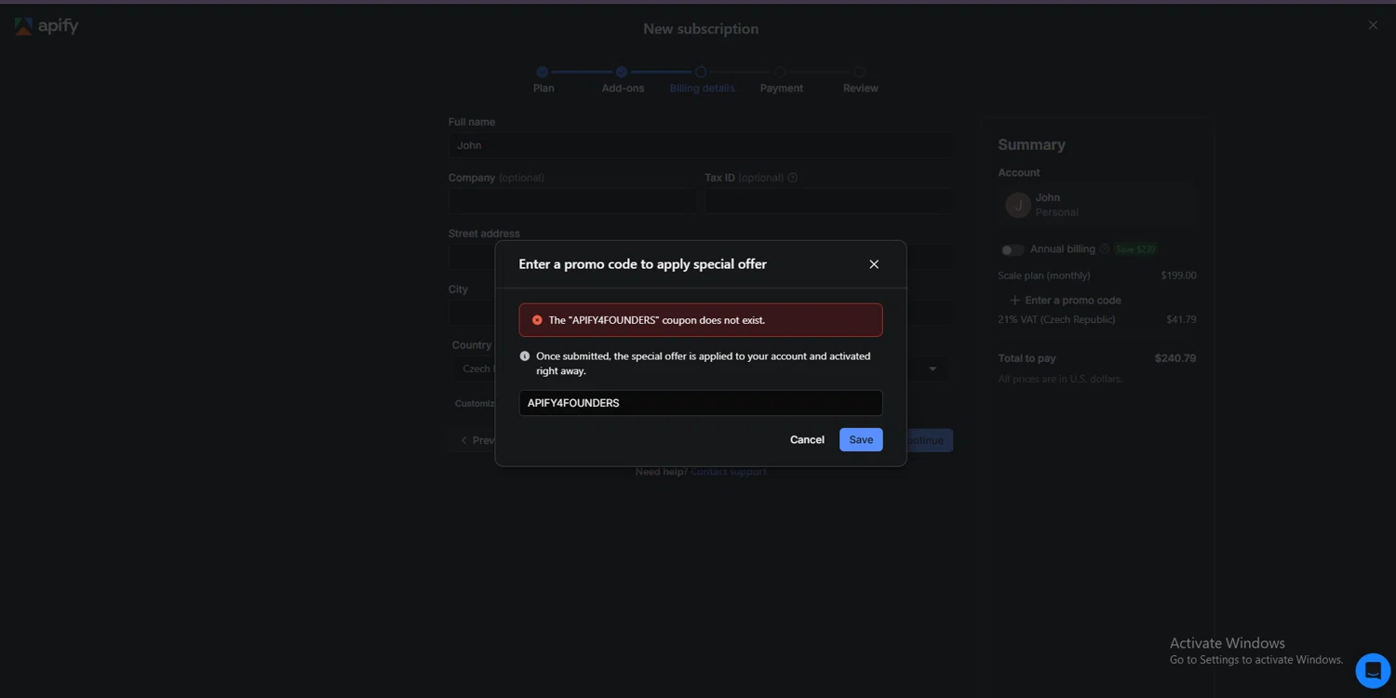Go to the Add-ons step
This screenshot has width=1396, height=698.
[x=623, y=80]
